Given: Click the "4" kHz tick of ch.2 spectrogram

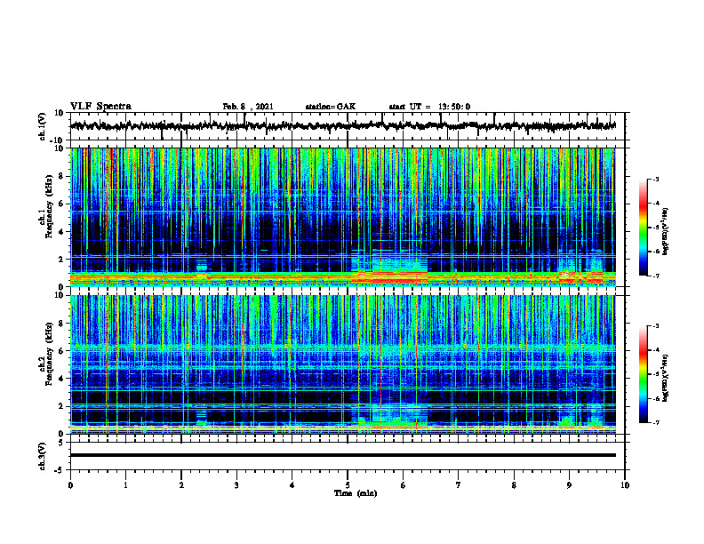Looking at the screenshot, I should pos(61,379).
